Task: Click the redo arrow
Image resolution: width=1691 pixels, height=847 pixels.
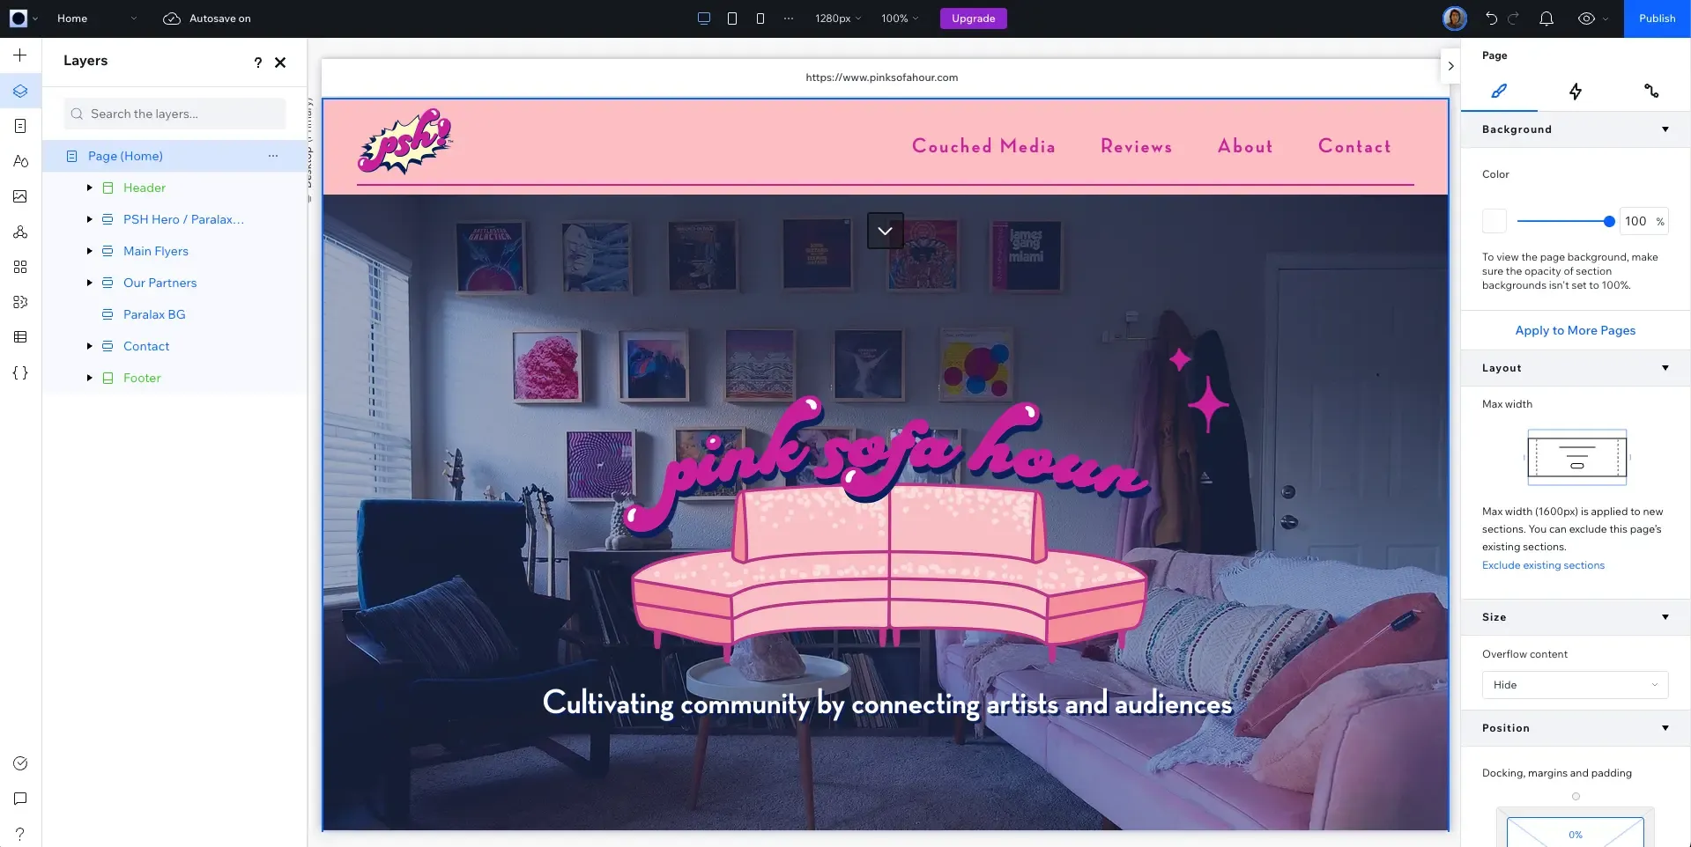Action: (1514, 18)
